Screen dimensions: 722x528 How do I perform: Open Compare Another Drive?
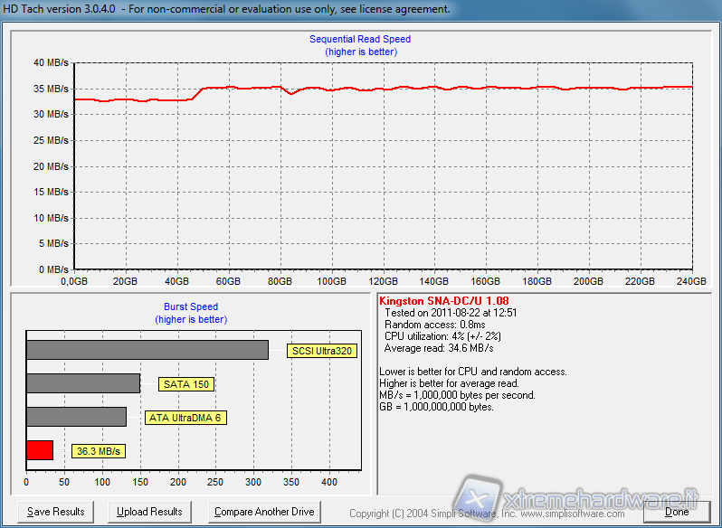tap(264, 512)
